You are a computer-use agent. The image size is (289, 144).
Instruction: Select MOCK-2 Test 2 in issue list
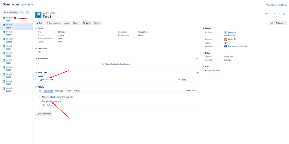click(16, 19)
